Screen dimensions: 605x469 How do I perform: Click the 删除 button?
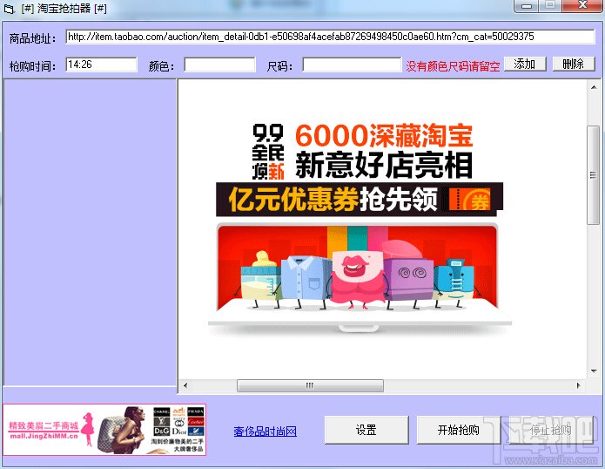tap(574, 65)
